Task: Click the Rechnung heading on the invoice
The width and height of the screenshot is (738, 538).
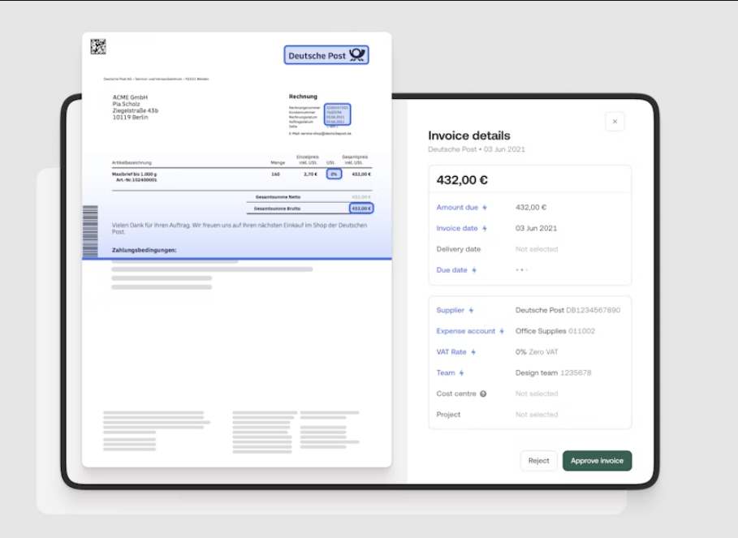Action: (303, 97)
